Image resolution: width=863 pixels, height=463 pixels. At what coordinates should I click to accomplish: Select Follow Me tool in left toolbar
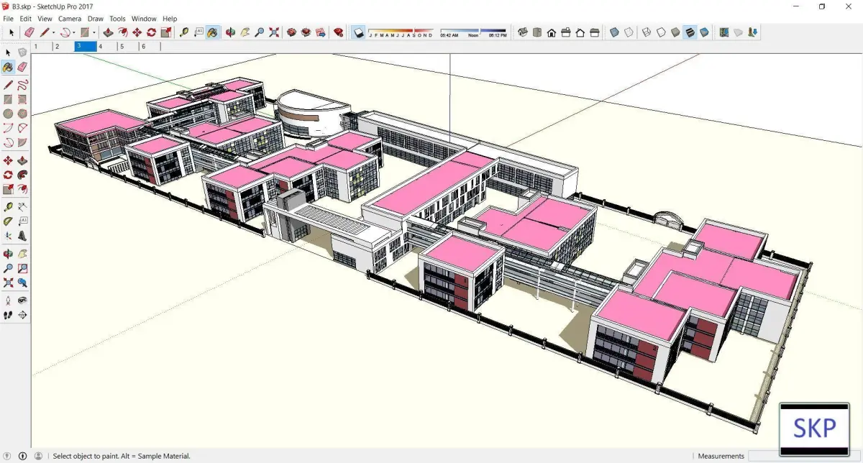pos(22,174)
